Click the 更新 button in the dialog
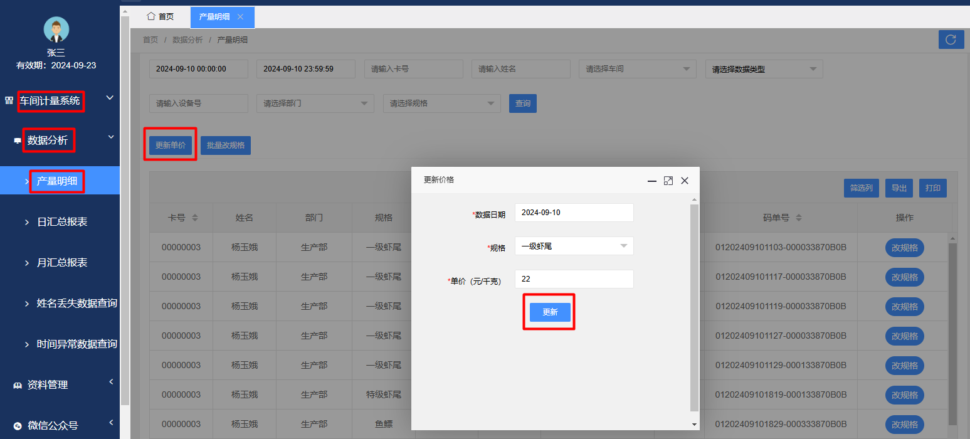The height and width of the screenshot is (439, 970). (550, 312)
